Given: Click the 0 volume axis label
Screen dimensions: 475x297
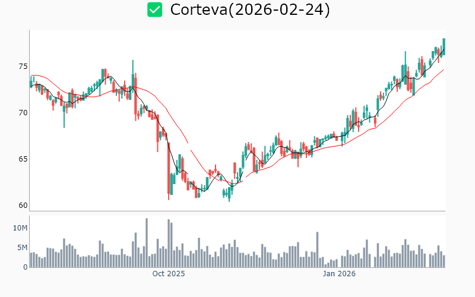Looking at the screenshot, I should (x=26, y=267).
